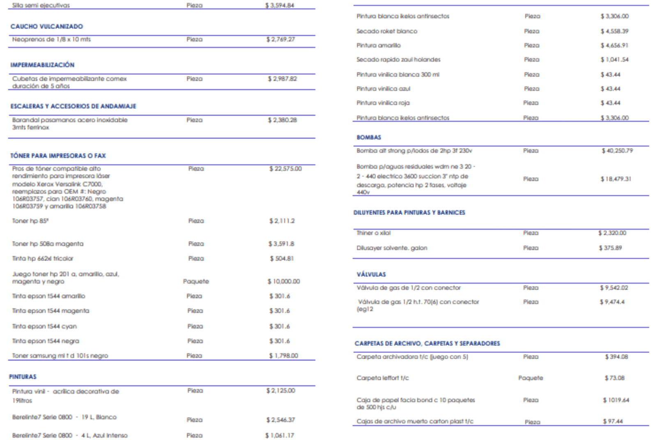The image size is (657, 440).
Task: Select the Toner hp 508a magenta row
Action: (x=48, y=244)
